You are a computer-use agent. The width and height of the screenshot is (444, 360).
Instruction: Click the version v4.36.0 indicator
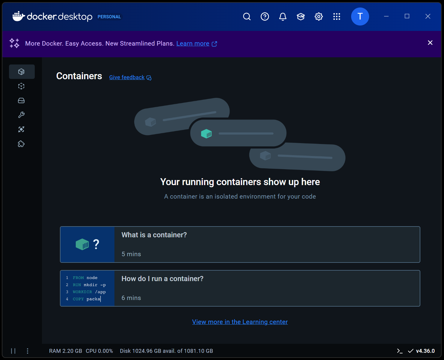pos(422,351)
